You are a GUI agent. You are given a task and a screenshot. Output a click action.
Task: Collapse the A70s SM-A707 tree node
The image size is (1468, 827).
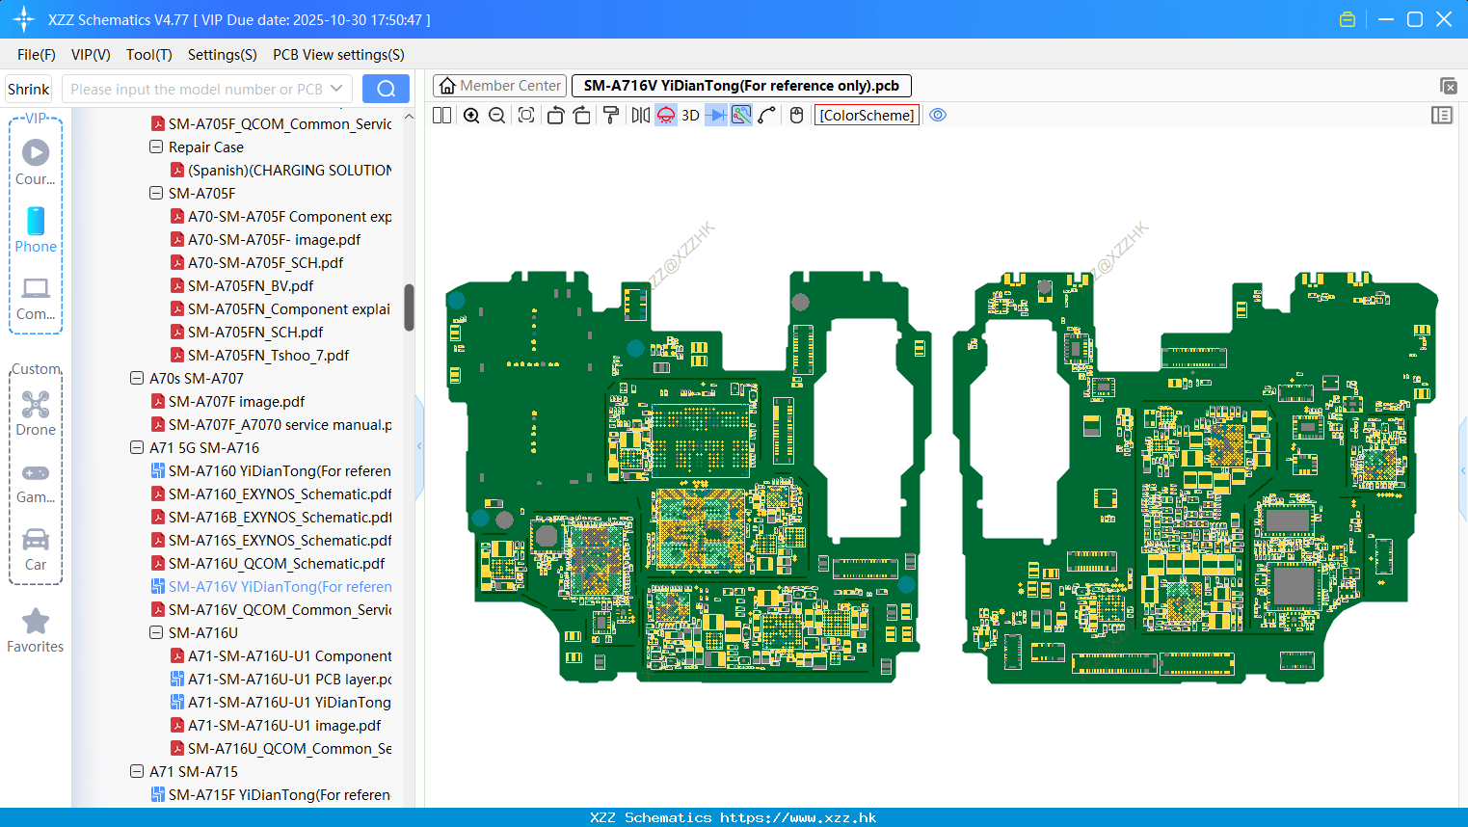(137, 379)
